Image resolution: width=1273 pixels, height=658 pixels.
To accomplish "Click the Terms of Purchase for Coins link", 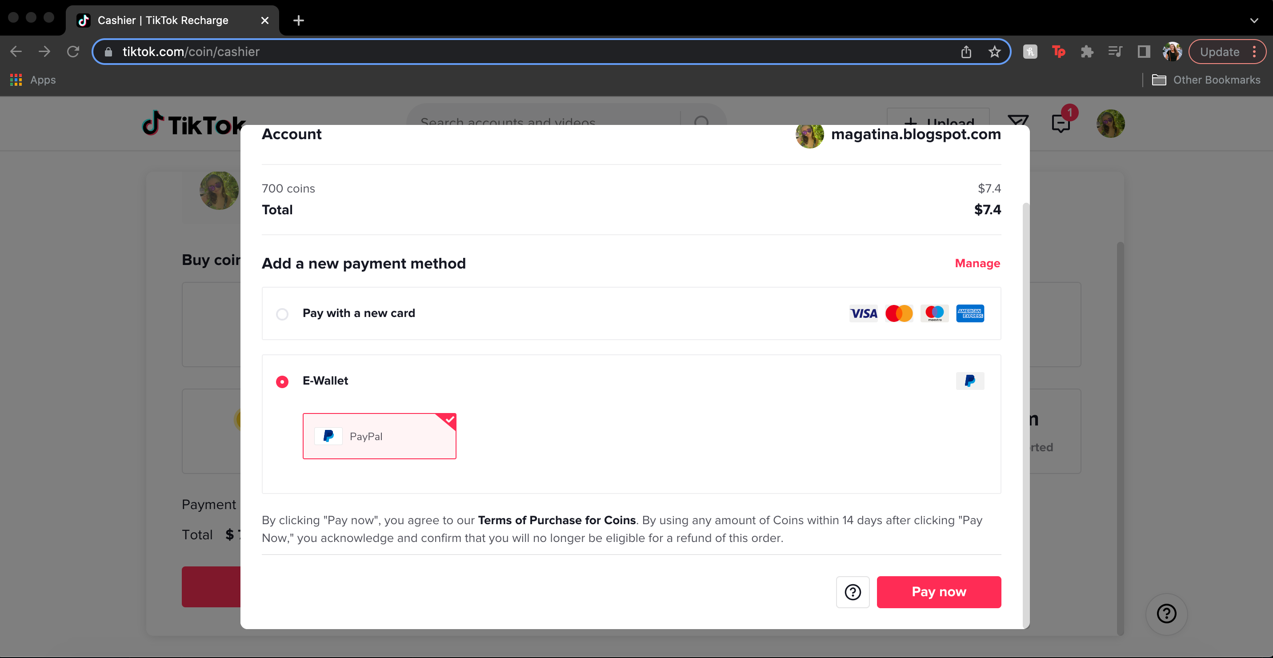I will (x=556, y=520).
